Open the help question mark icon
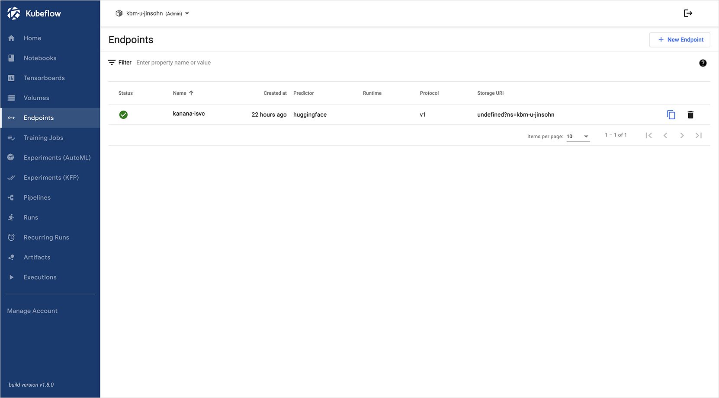The width and height of the screenshot is (719, 398). pos(703,63)
